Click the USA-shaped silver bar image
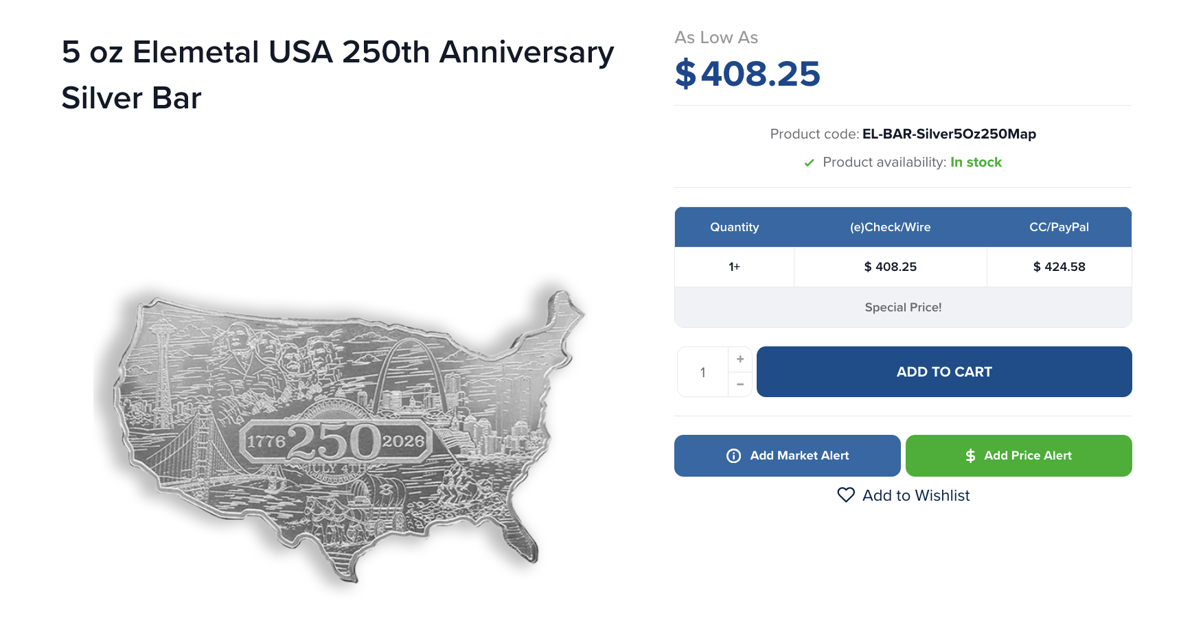Viewport: 1192px width, 631px height. (338, 433)
